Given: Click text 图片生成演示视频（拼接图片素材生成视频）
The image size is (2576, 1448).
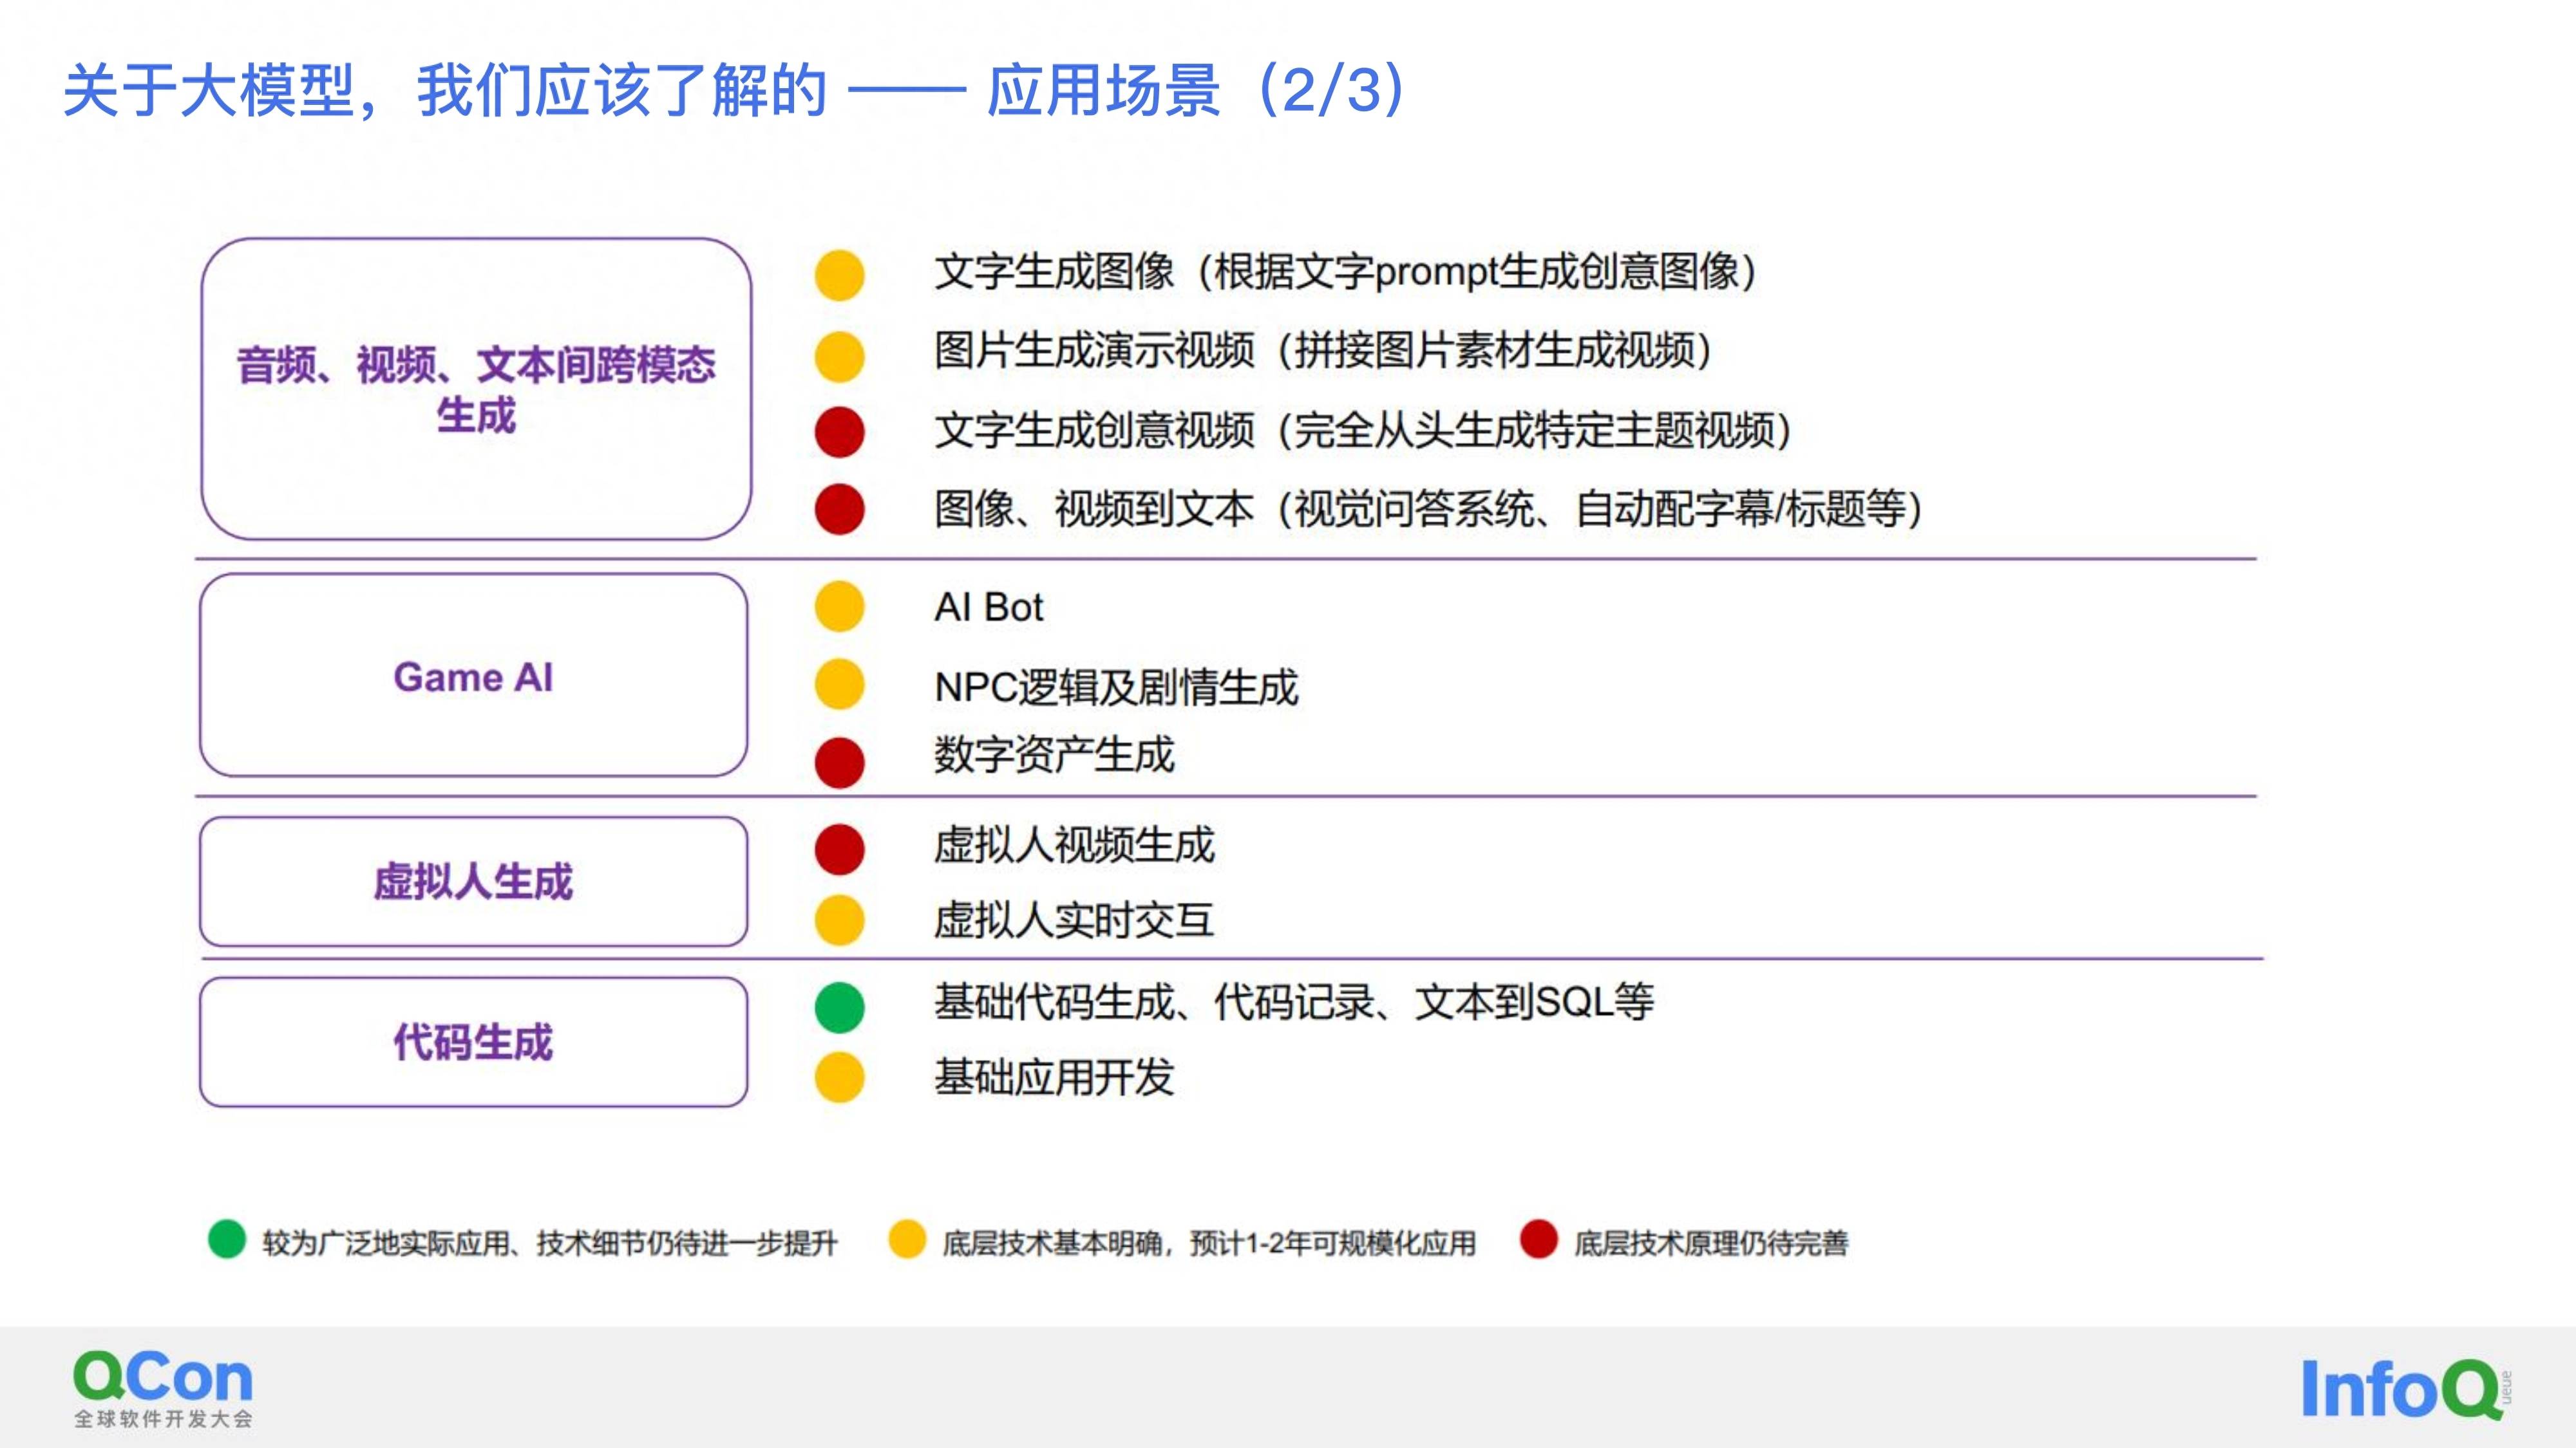Looking at the screenshot, I should [1323, 351].
